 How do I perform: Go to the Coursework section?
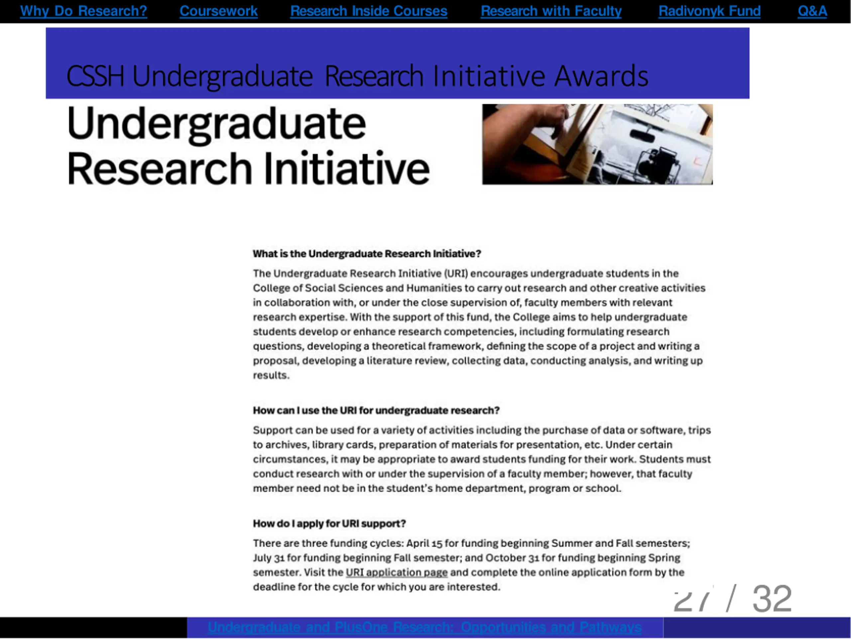(218, 11)
